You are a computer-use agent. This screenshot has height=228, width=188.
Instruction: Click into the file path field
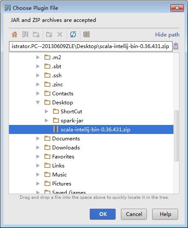[91, 46]
